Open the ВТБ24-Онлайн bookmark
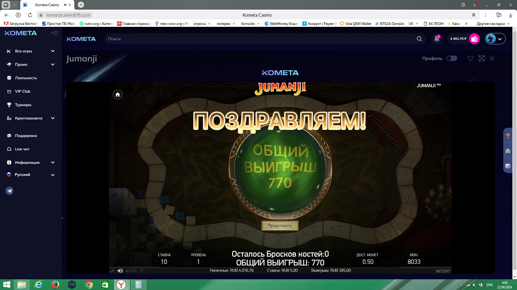The height and width of the screenshot is (290, 517). [x=389, y=24]
